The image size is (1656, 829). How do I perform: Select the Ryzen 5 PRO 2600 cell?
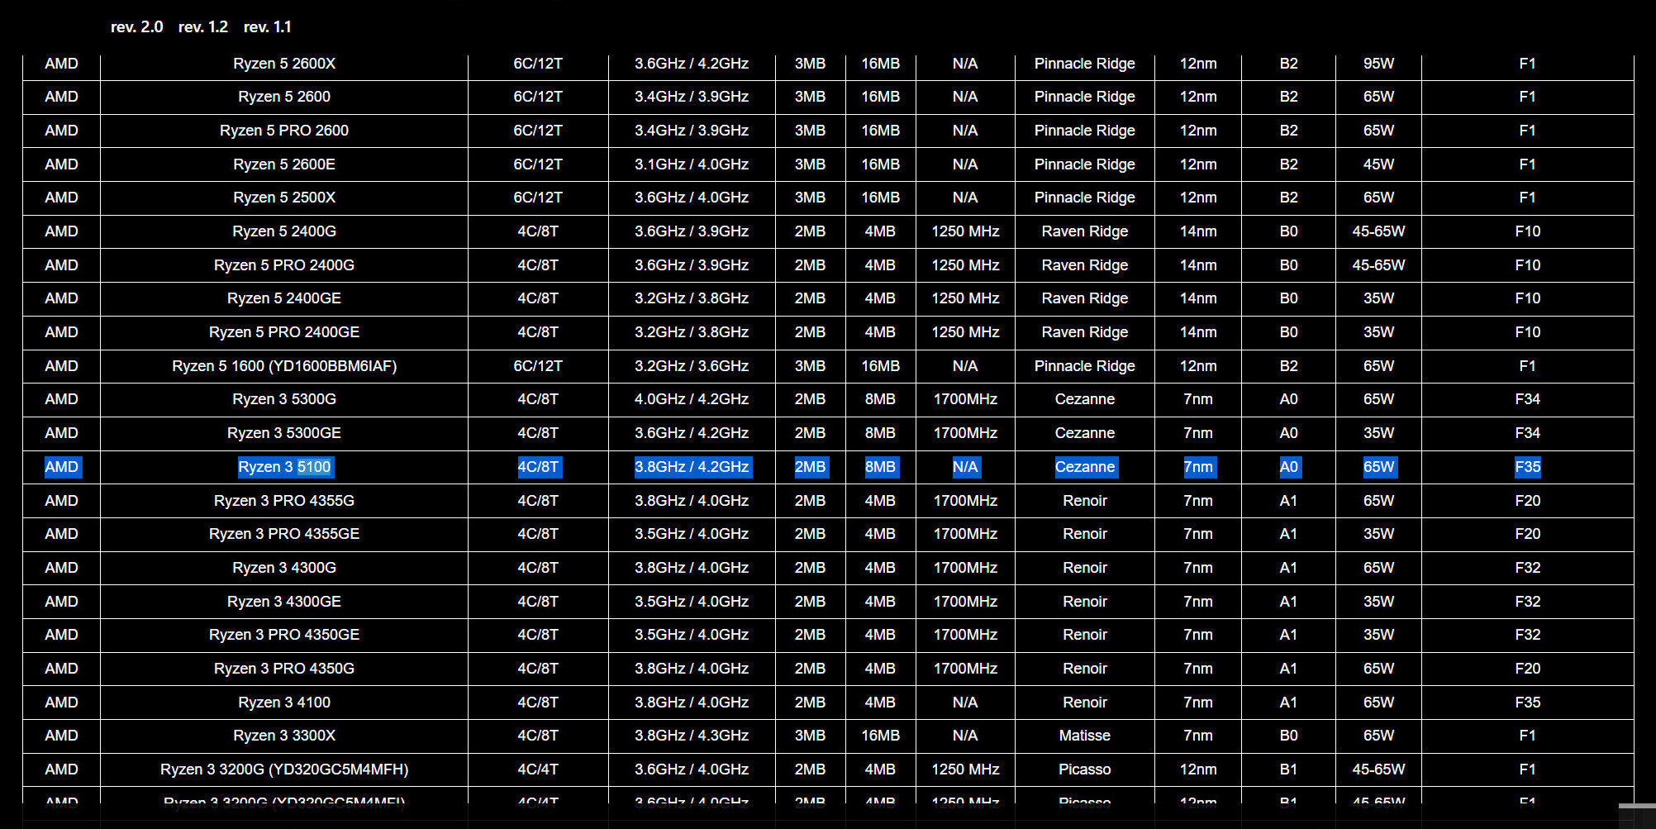pyautogui.click(x=284, y=131)
